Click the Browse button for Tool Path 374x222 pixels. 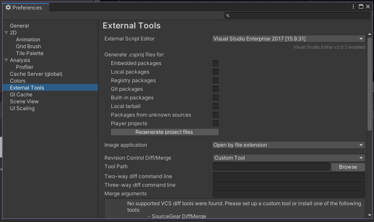coord(348,167)
